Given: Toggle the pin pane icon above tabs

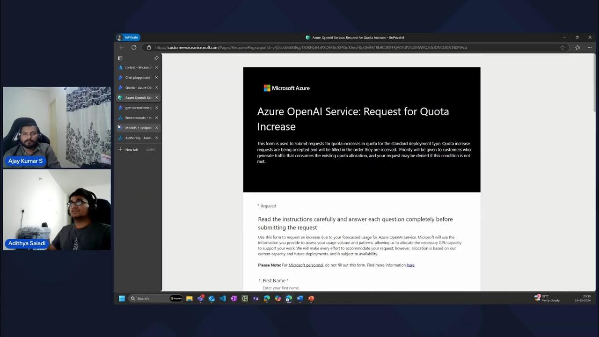Looking at the screenshot, I should (156, 58).
